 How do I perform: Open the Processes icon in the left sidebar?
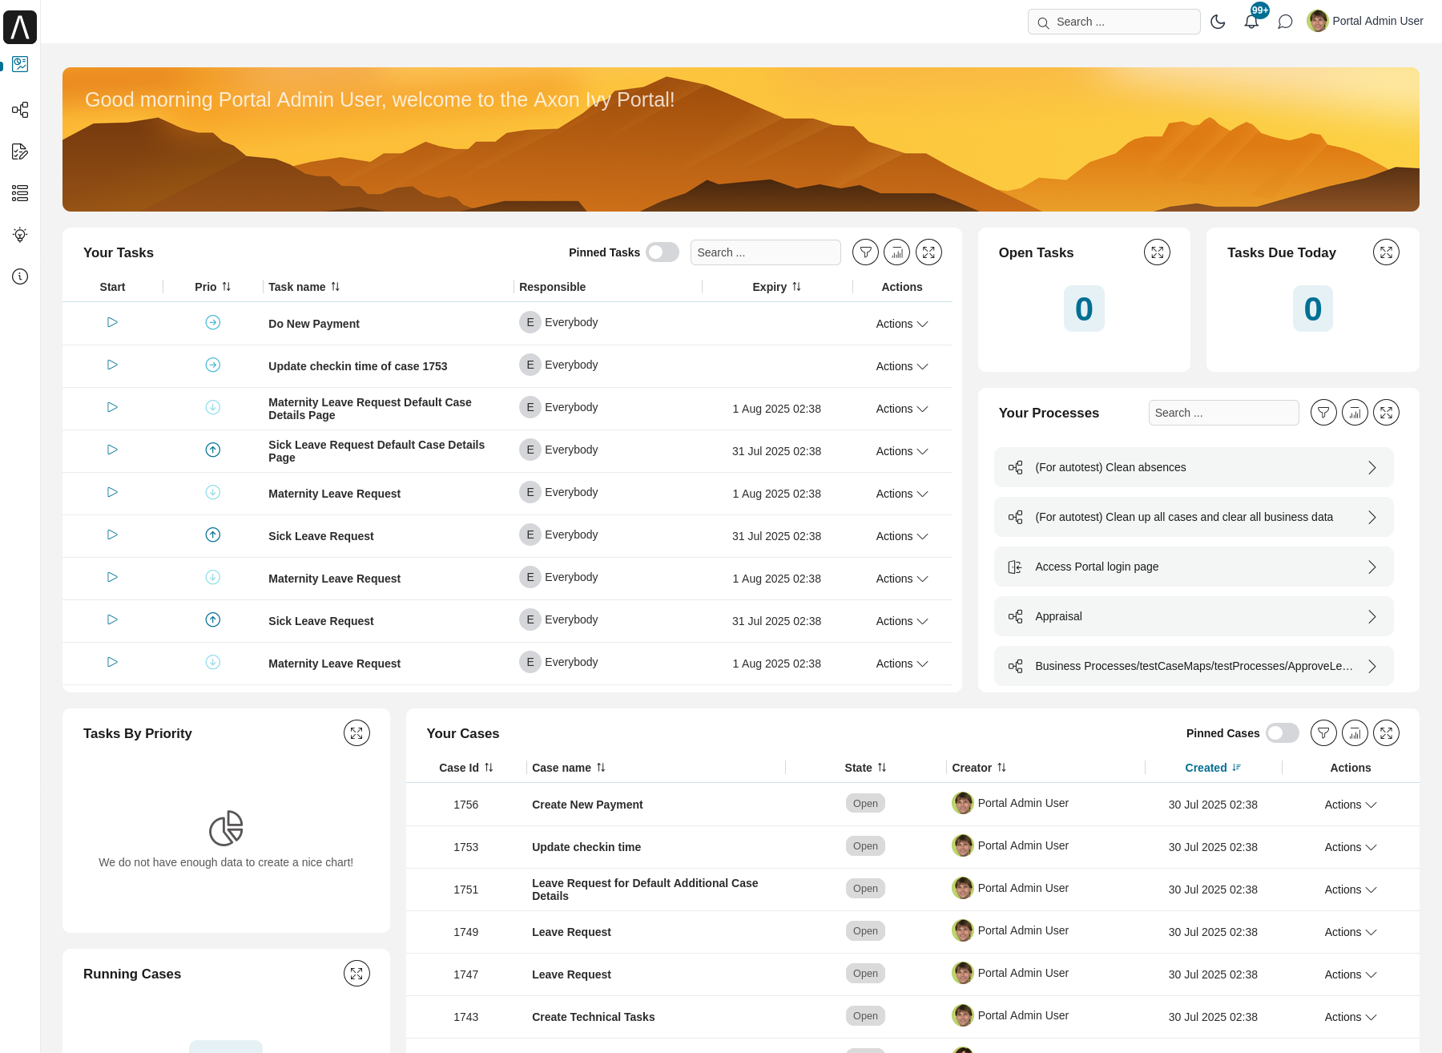[x=20, y=110]
